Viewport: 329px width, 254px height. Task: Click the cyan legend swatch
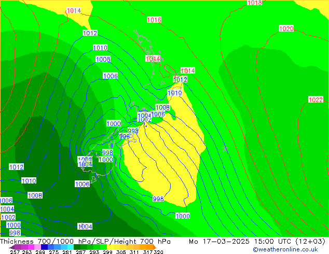(71, 247)
